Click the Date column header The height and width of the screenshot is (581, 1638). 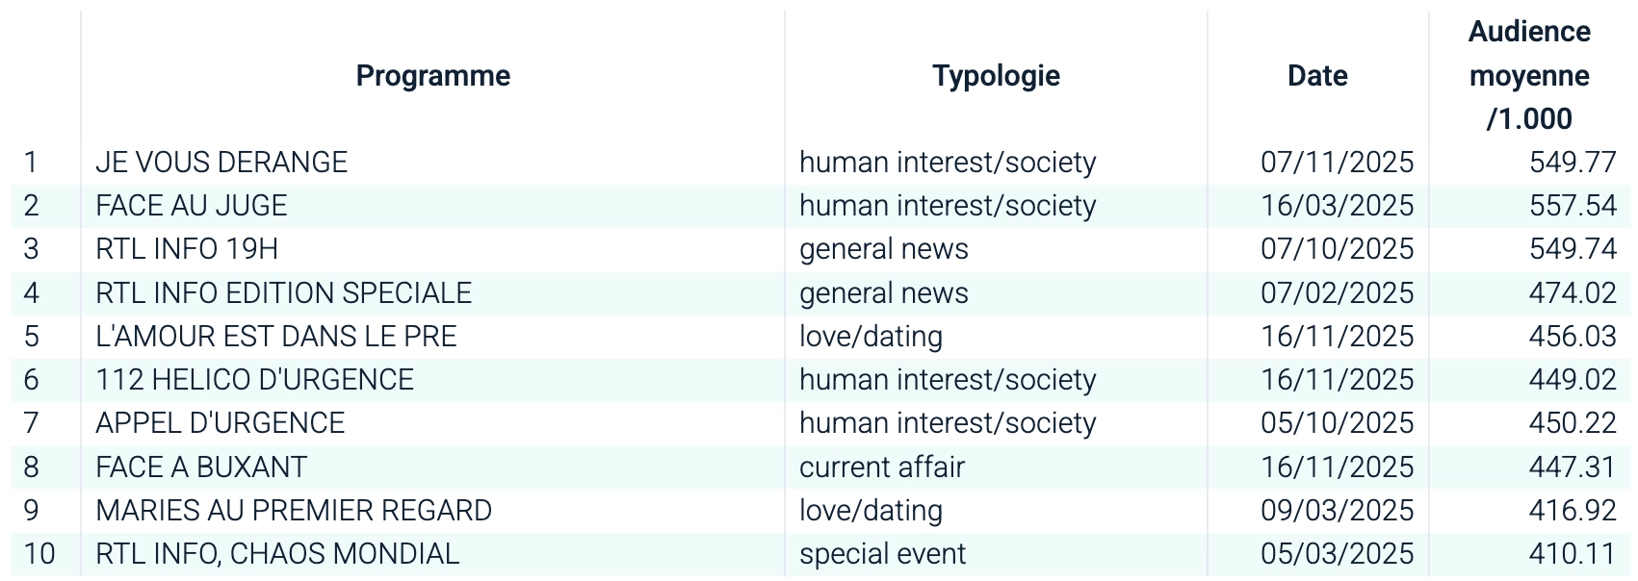(1317, 76)
